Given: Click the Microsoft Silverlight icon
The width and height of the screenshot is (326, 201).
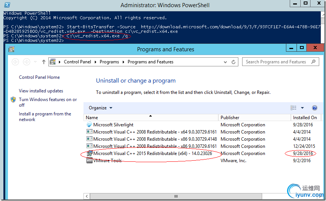Looking at the screenshot, I should coord(90,124).
